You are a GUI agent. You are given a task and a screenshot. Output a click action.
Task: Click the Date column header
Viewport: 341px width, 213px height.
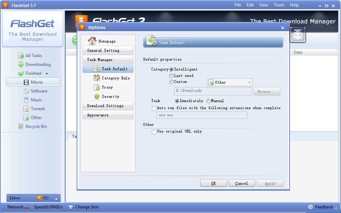[x=298, y=52]
